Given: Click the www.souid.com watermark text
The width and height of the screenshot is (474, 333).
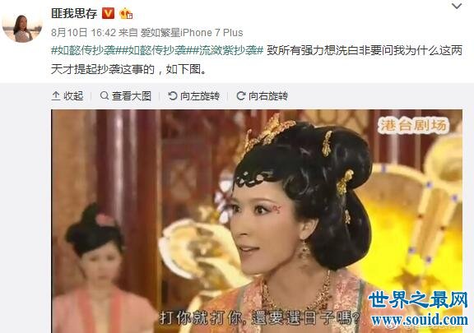Looking at the screenshot, I should (420, 320).
